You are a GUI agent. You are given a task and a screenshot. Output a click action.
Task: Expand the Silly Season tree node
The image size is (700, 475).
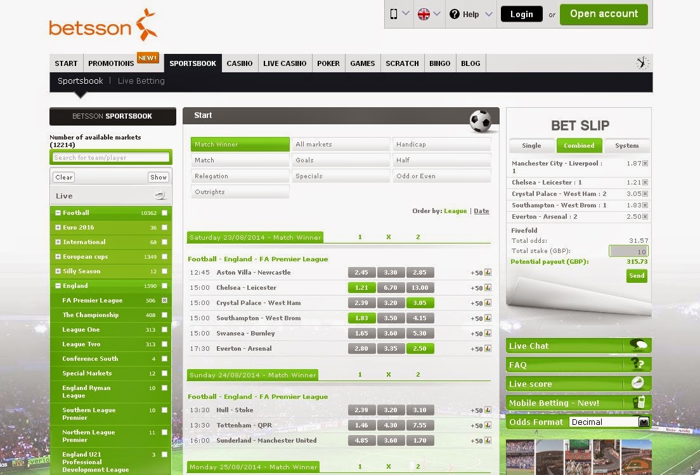(58, 271)
